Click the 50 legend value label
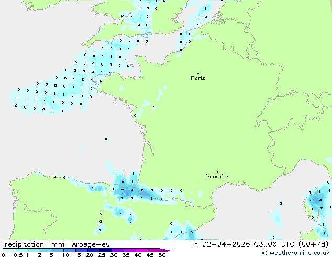The width and height of the screenshot is (332, 257). point(162,255)
